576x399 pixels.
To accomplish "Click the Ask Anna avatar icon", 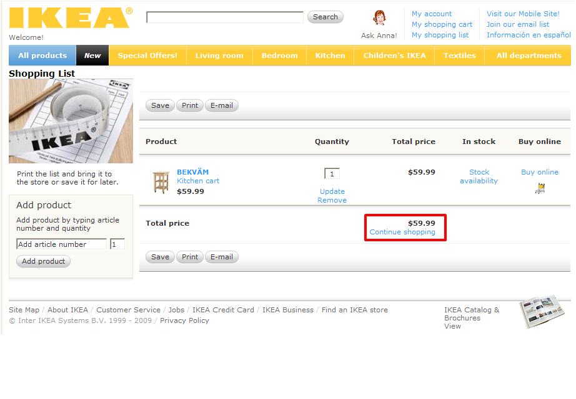I will point(379,17).
